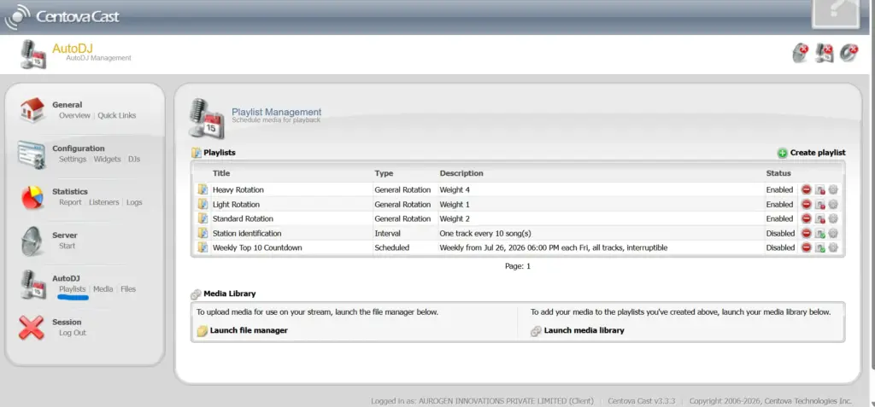
Task: Click the microphone calendar status icon in header
Action: tap(825, 53)
